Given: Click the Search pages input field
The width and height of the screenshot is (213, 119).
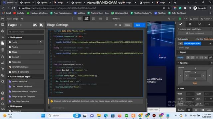Looking at the screenshot, I should [26, 32].
